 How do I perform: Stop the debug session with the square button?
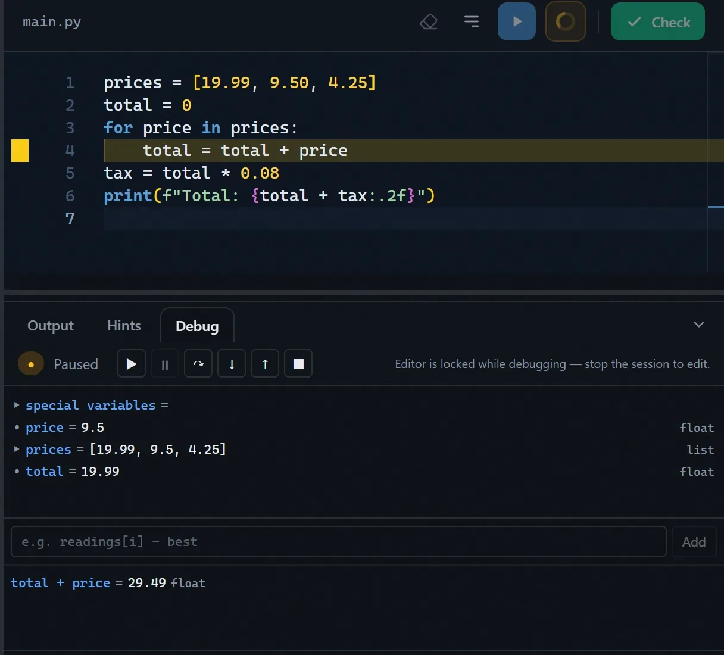pyautogui.click(x=298, y=364)
